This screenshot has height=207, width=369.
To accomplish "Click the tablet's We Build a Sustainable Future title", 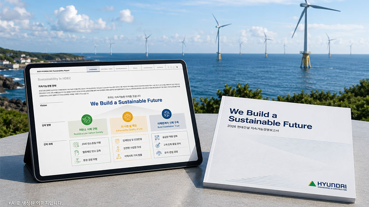I will tap(126, 102).
